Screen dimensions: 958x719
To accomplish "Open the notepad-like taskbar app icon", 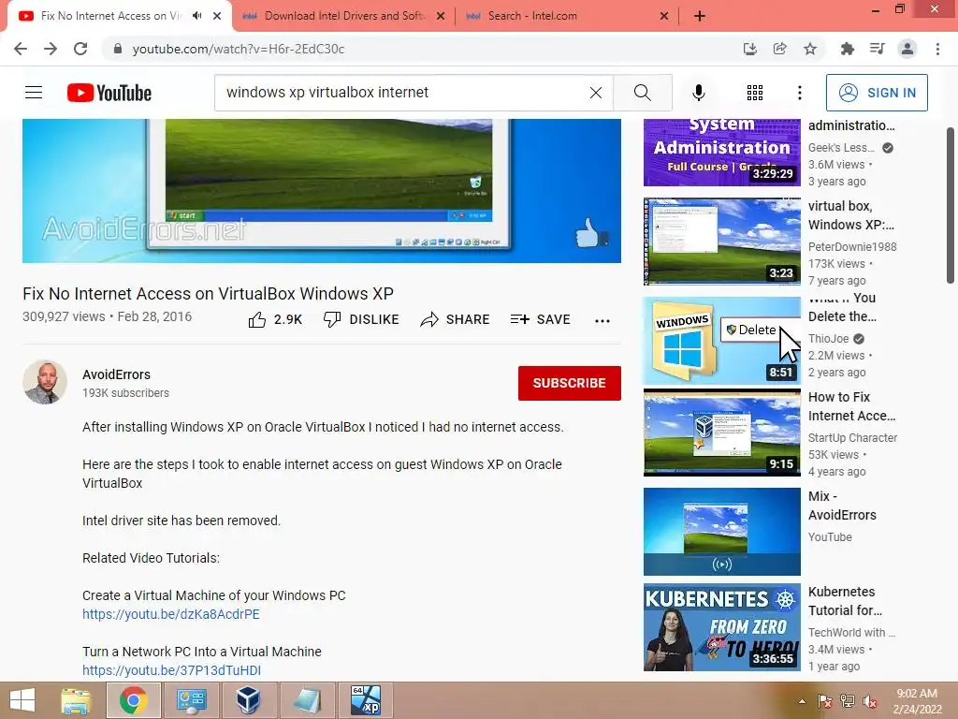I will tap(307, 700).
